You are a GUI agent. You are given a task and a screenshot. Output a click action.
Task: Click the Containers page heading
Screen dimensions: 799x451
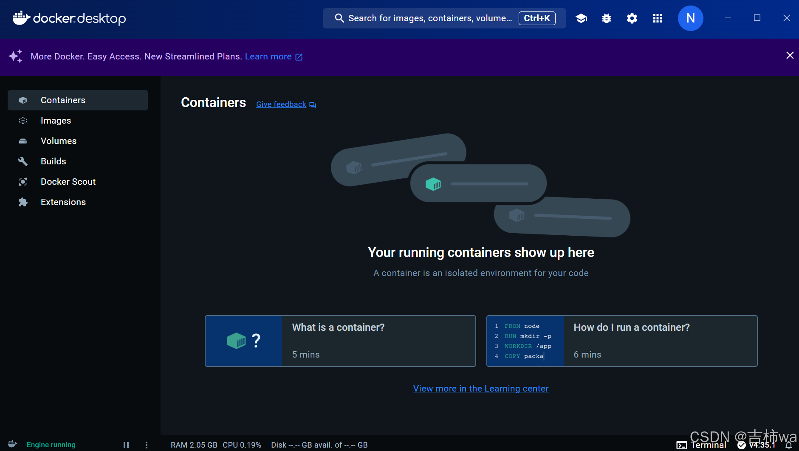tap(213, 103)
